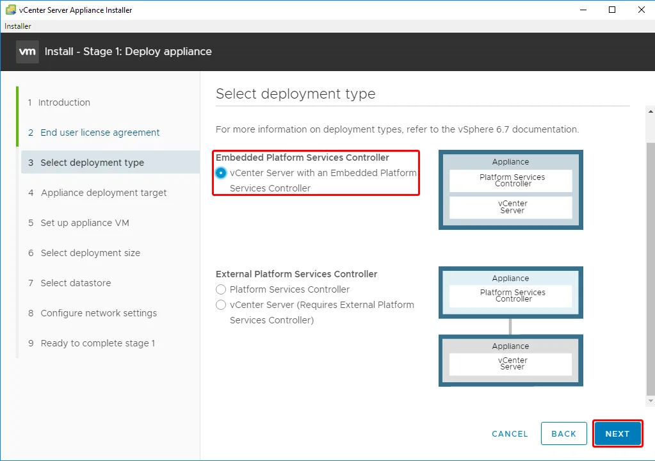Select vCenter Server with Embedded Platform radio
Viewport: 655px width, 461px height.
[221, 173]
